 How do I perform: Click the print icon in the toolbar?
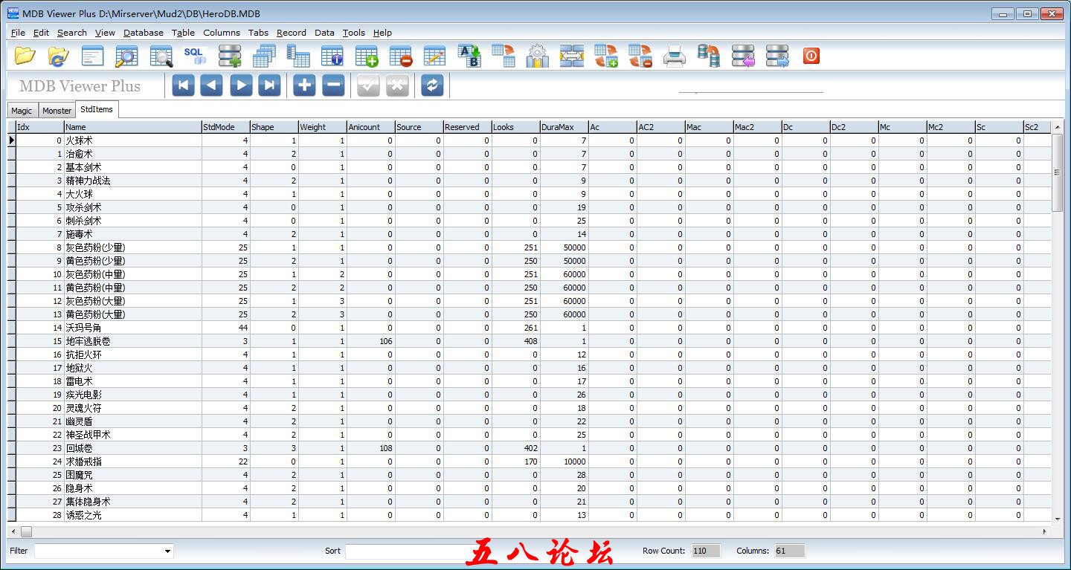click(x=674, y=56)
